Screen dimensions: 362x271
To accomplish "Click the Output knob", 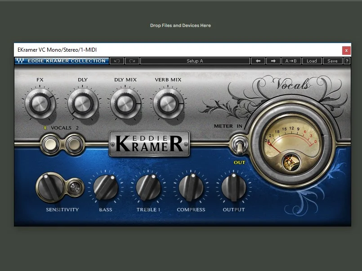I will click(234, 187).
